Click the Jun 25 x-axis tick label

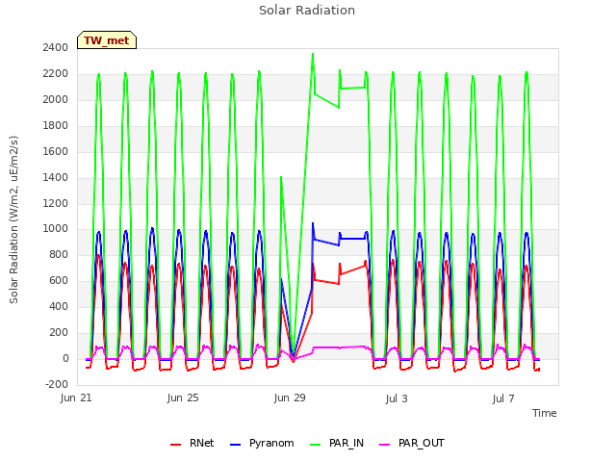pos(183,398)
